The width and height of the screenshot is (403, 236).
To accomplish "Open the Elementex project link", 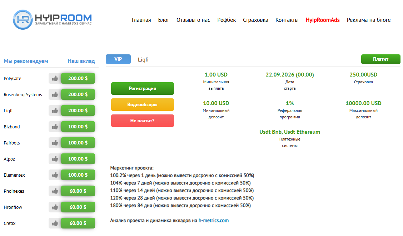I will pos(14,175).
